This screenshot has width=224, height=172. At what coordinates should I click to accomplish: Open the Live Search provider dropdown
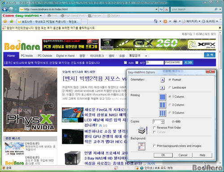tap(220, 9)
